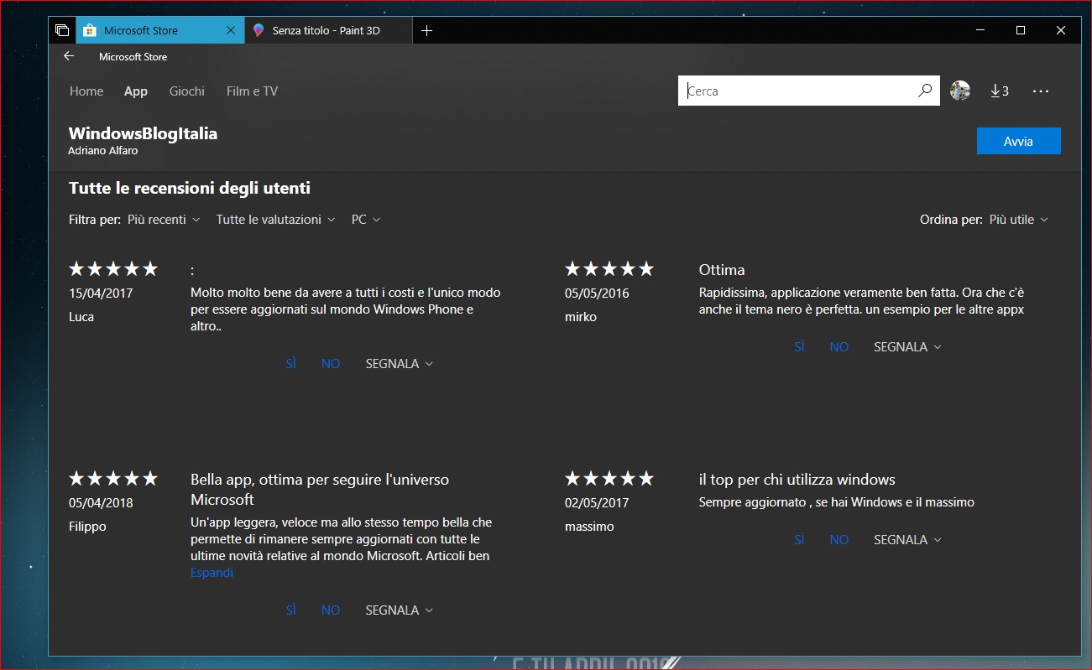Expand the PC device filter dropdown

[x=366, y=220]
